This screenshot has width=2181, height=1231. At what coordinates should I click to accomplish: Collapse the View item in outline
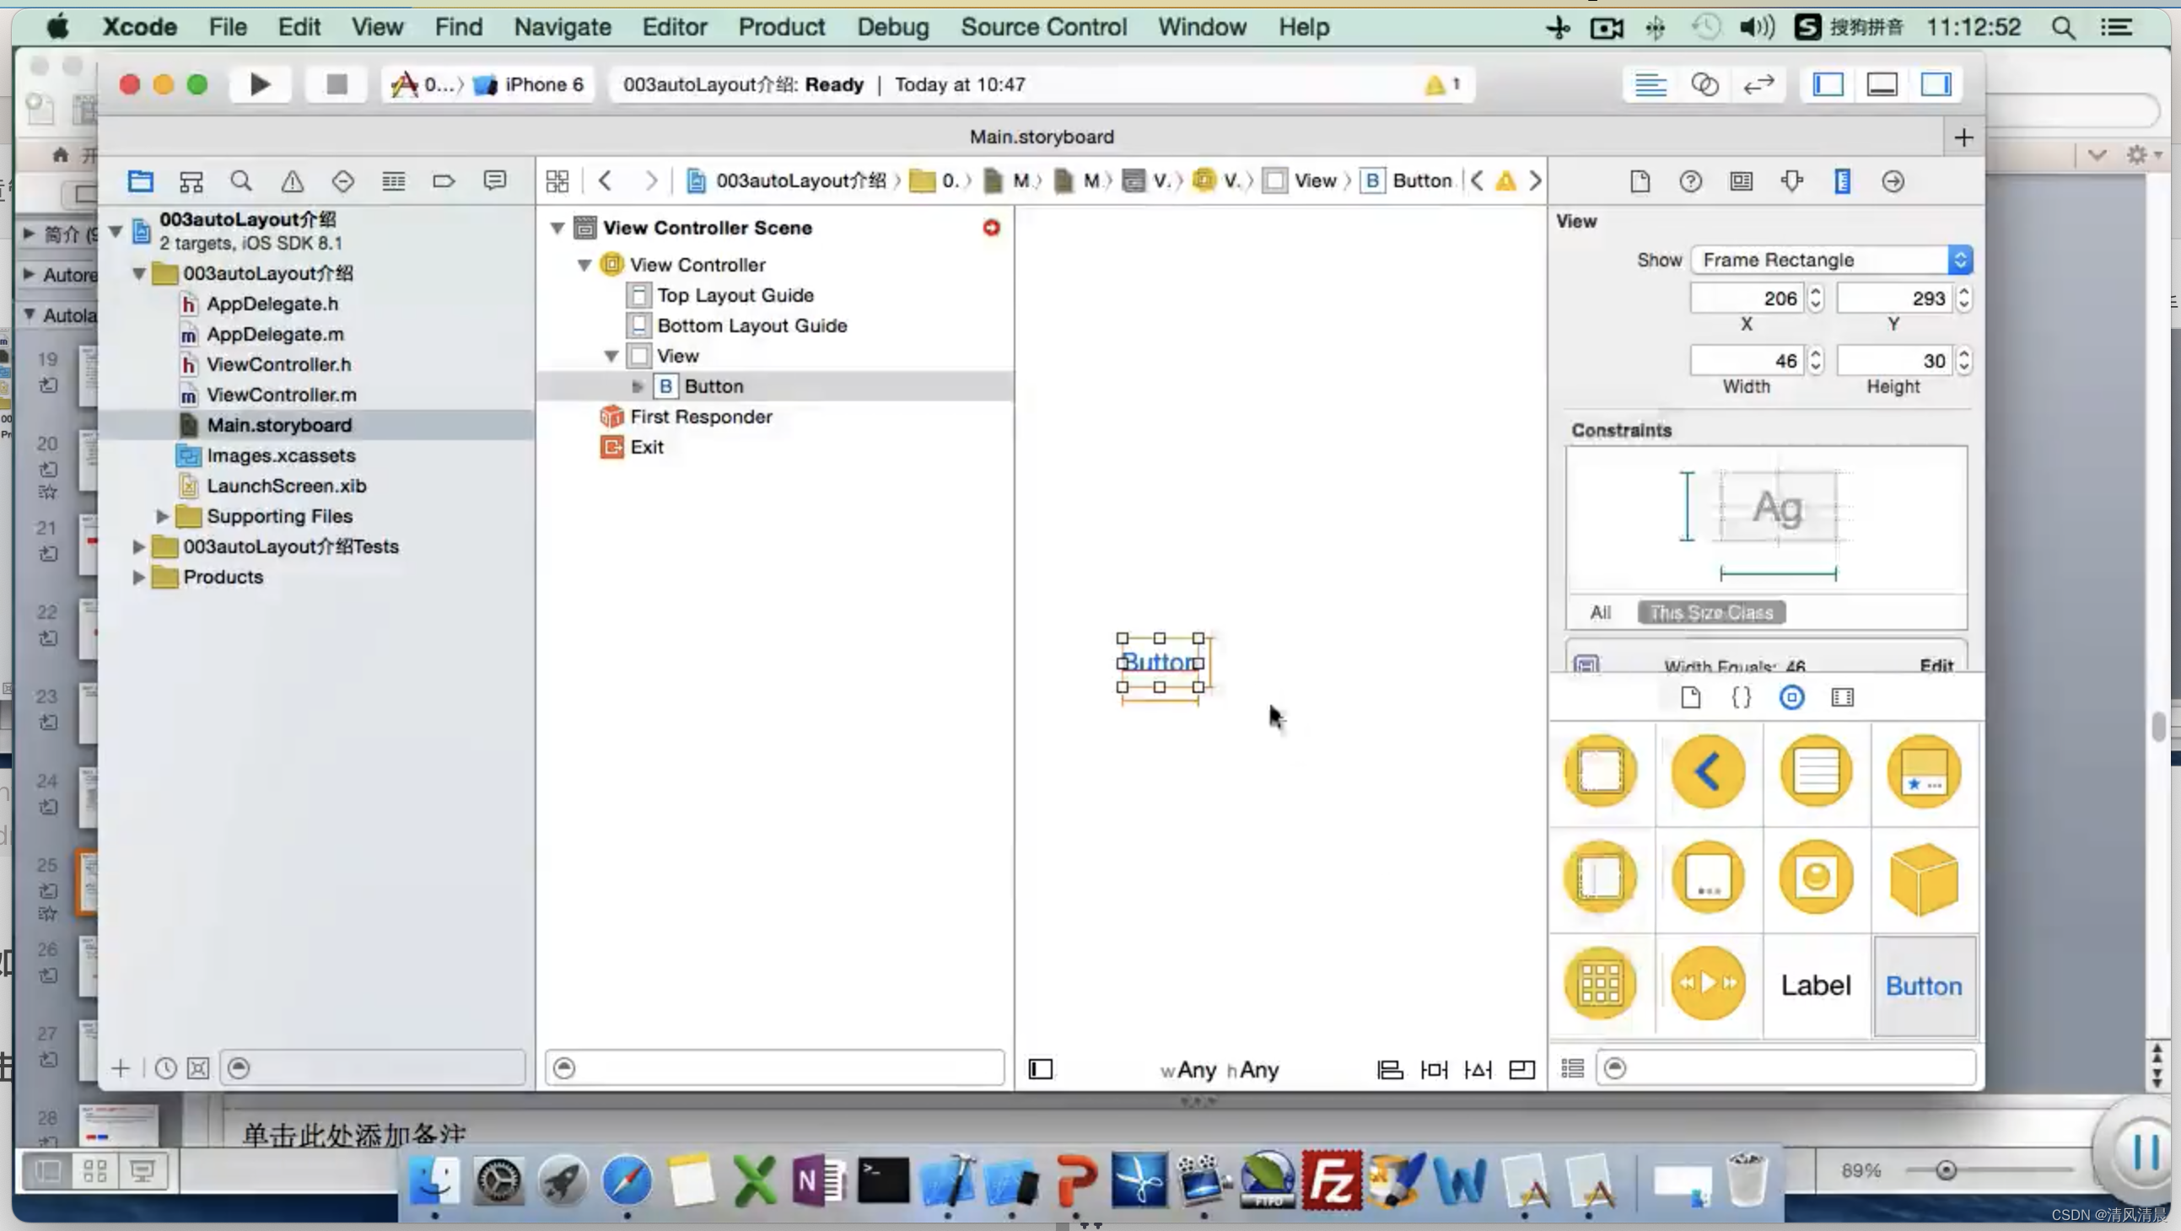click(611, 357)
